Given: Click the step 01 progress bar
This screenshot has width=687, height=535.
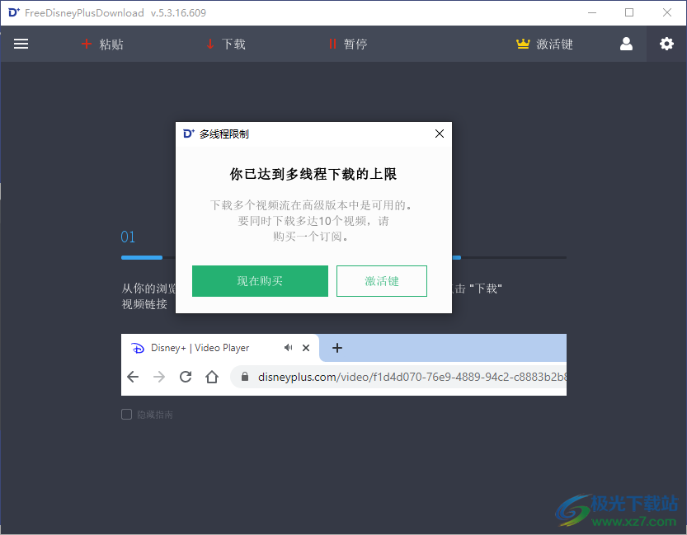Looking at the screenshot, I should tap(142, 257).
